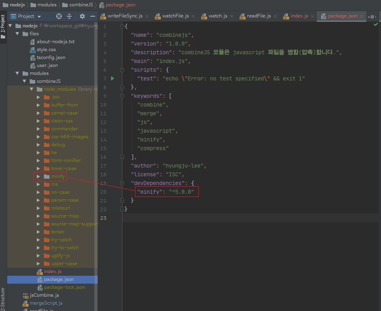The height and width of the screenshot is (311, 381).
Task: Click the Collapse All icon in Project panel
Action: pyautogui.click(x=69, y=16)
